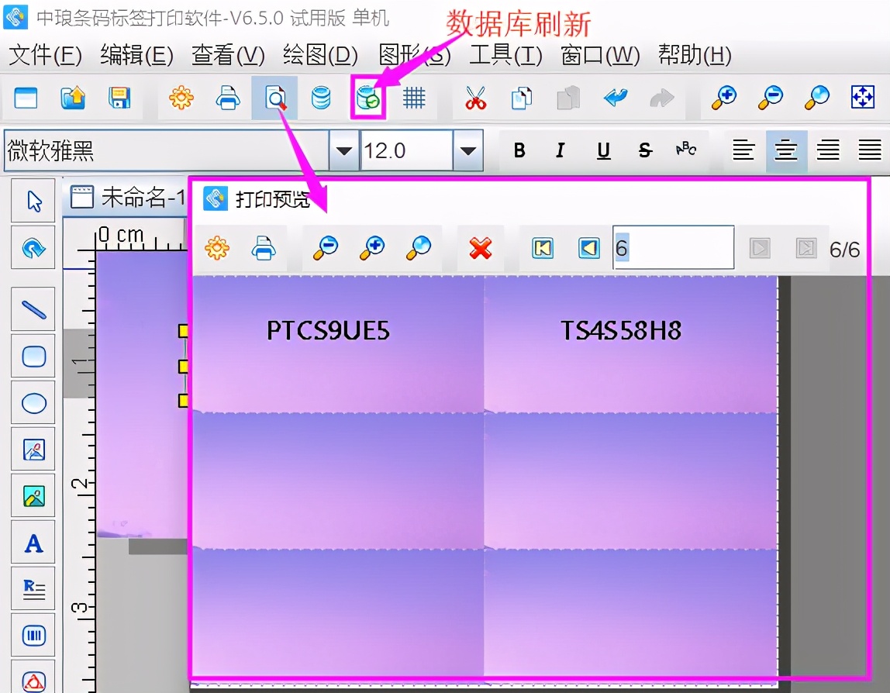Open the 工具(T) menu

point(505,55)
